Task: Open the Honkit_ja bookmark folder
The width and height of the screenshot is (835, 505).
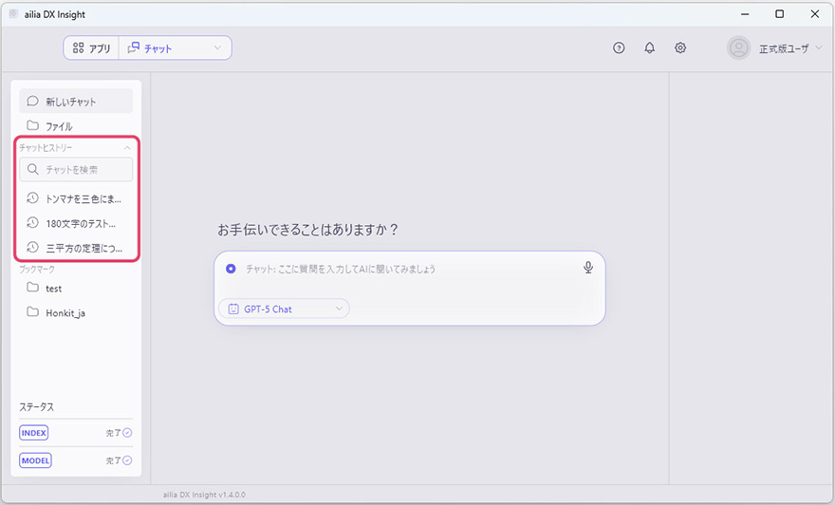Action: 65,312
